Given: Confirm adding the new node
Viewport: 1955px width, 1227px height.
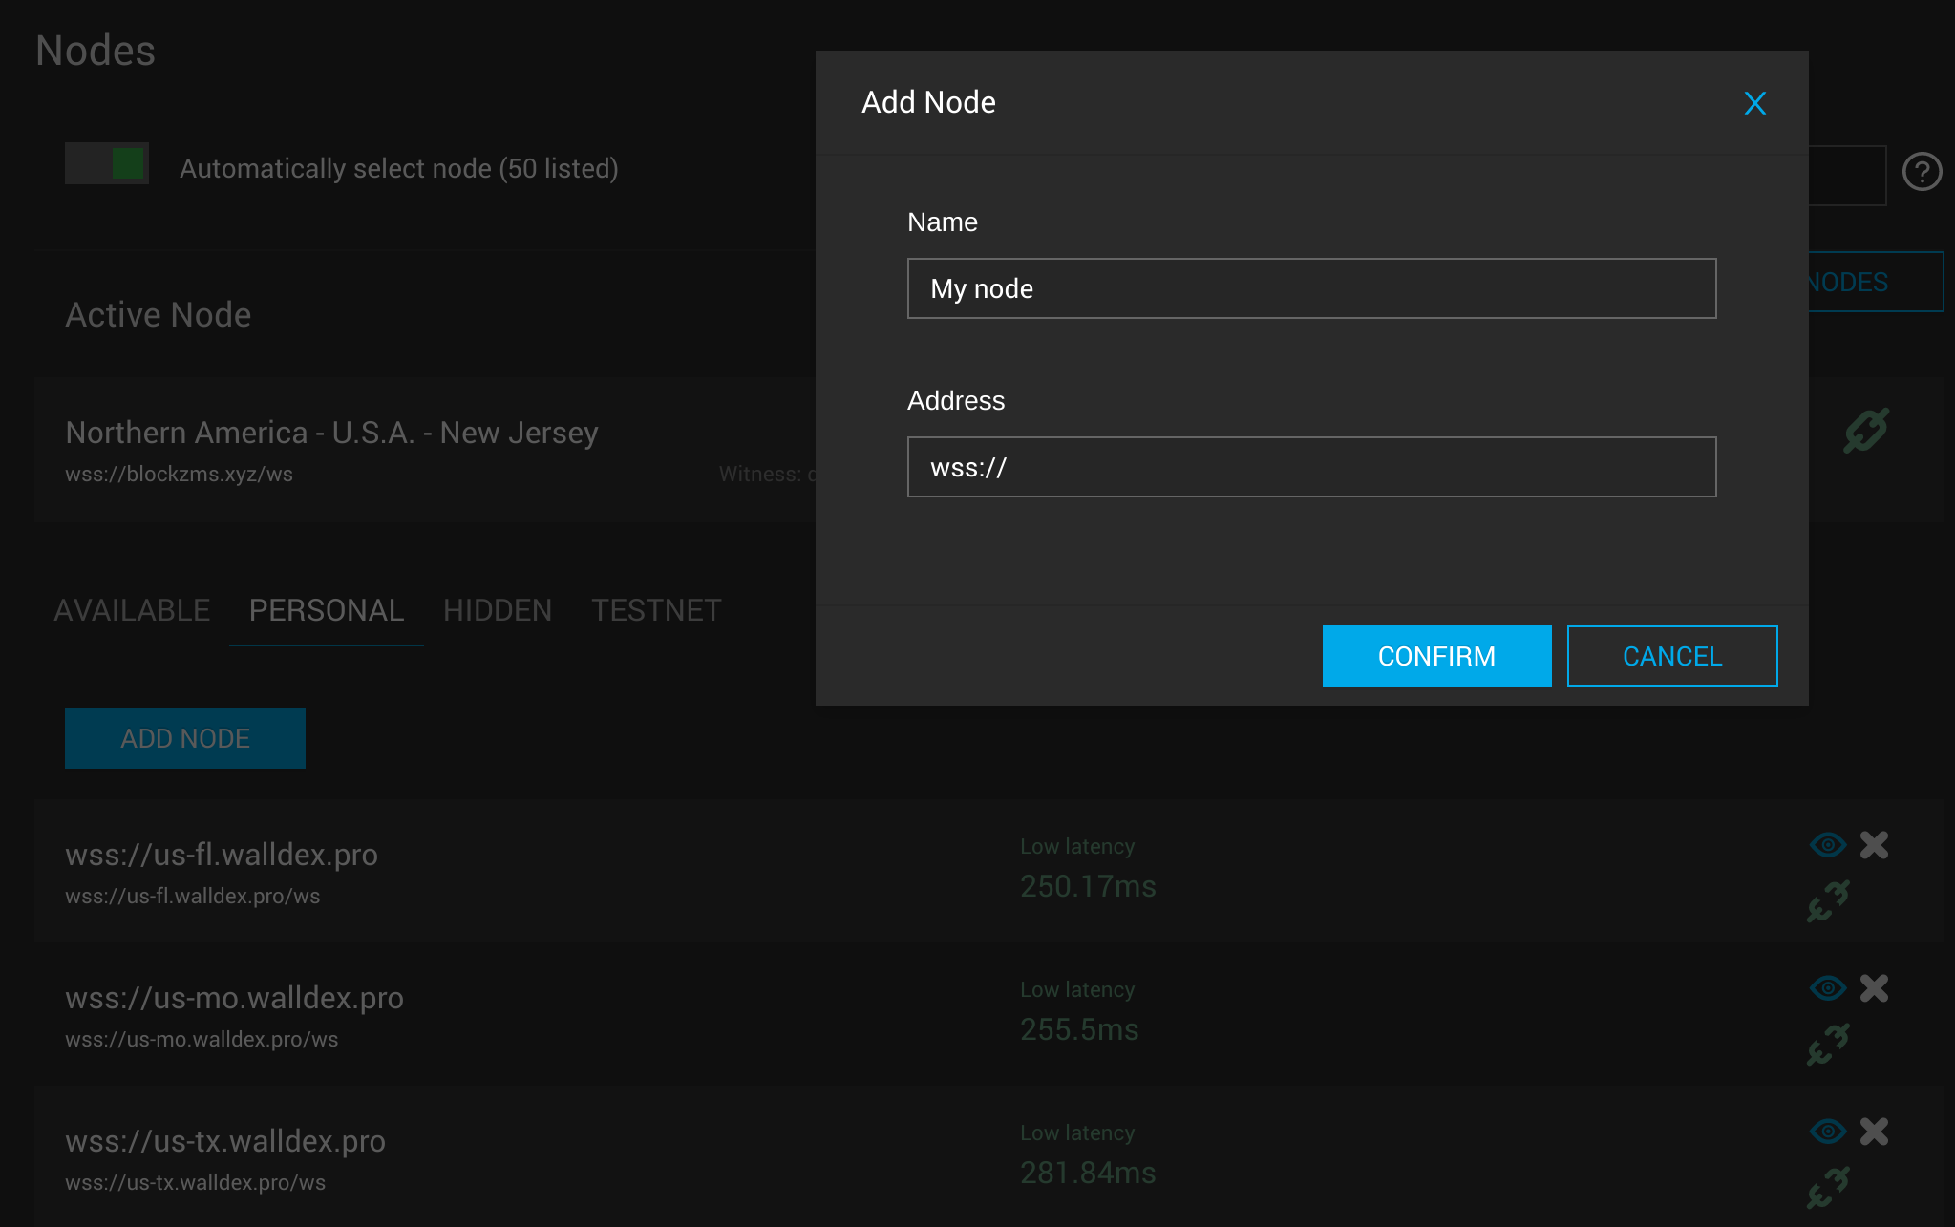Looking at the screenshot, I should click(x=1436, y=655).
